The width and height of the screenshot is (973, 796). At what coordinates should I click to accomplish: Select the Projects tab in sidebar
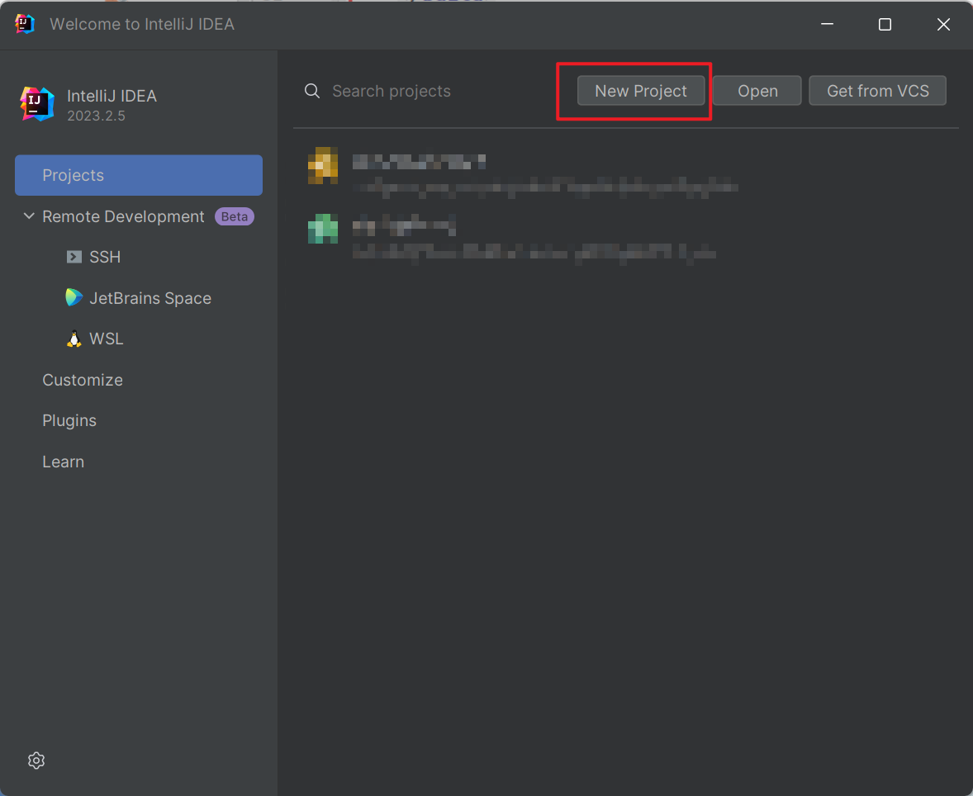click(139, 175)
